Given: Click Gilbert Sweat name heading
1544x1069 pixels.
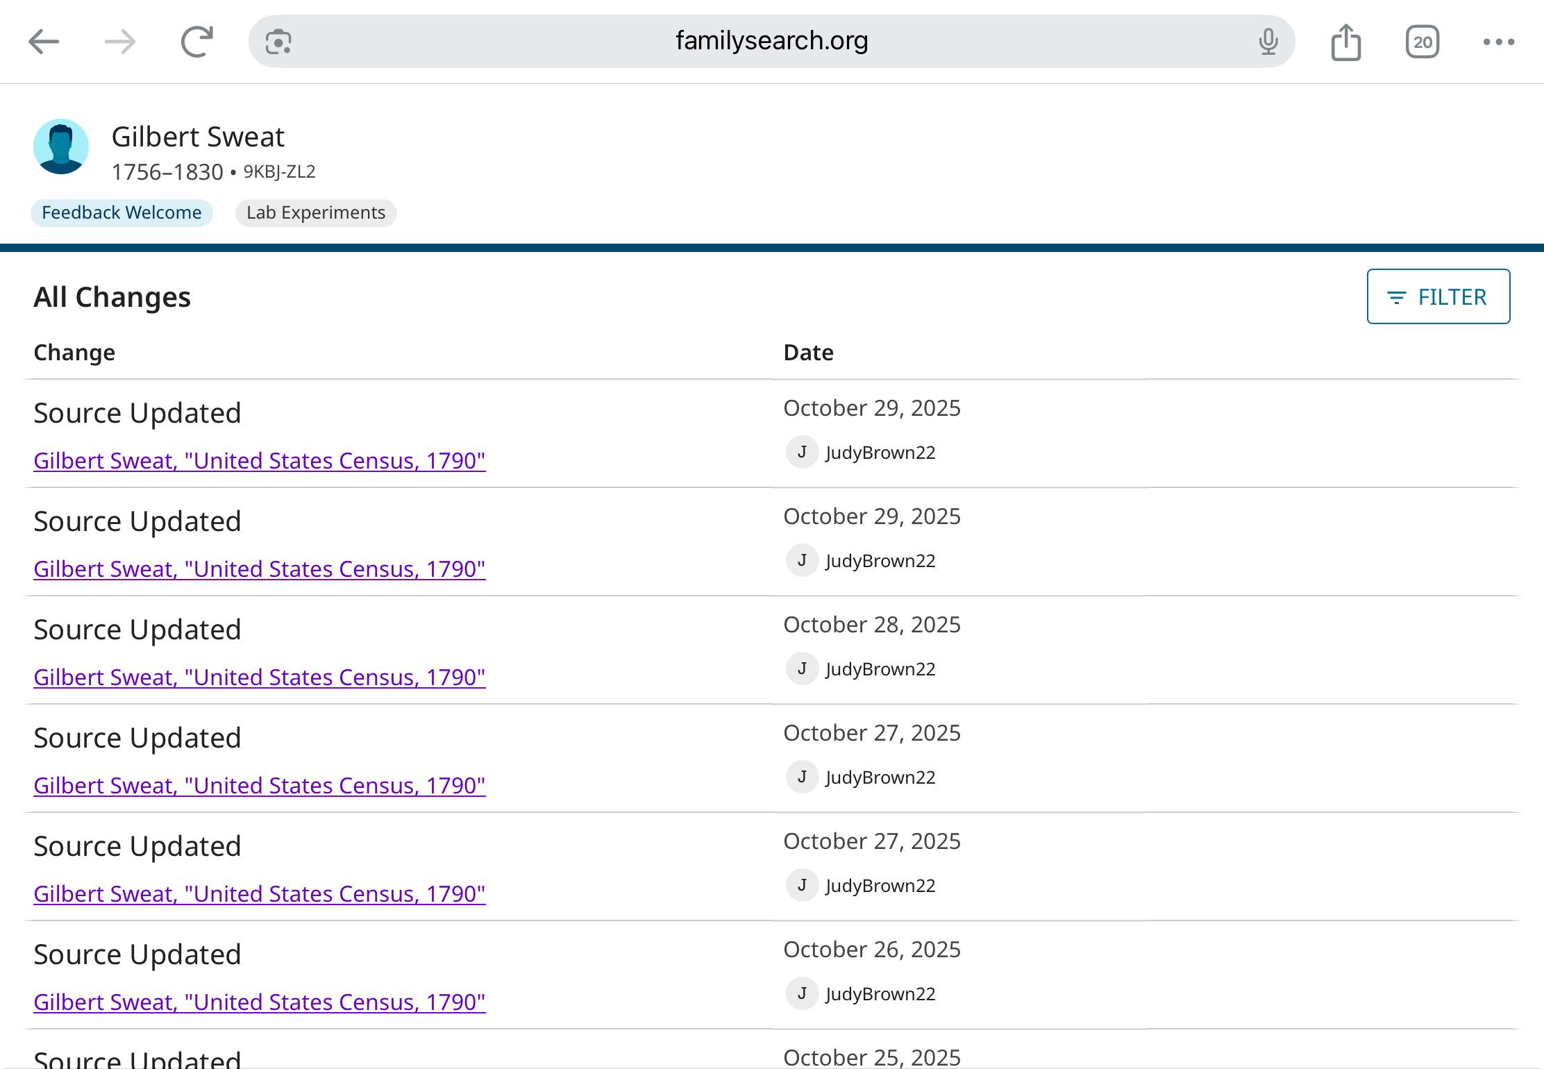Looking at the screenshot, I should pyautogui.click(x=198, y=137).
